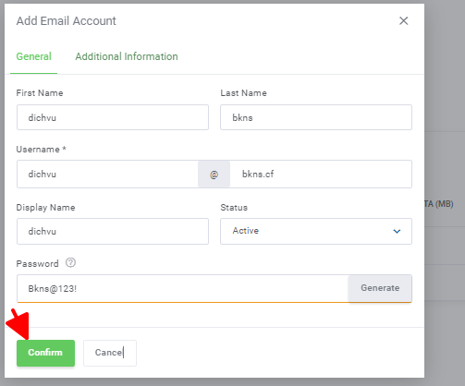Click the Password label text
The width and height of the screenshot is (465, 386).
point(37,264)
